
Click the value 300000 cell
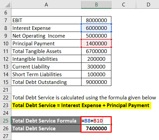click(96, 66)
